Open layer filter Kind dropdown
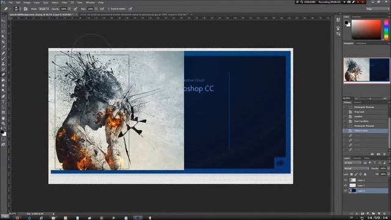Image resolution: width=391 pixels, height=220 pixels. click(353, 163)
